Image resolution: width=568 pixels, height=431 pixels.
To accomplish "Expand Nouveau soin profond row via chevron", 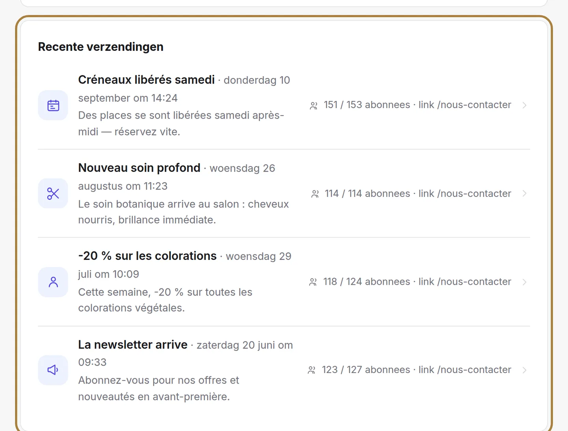I will click(x=524, y=194).
